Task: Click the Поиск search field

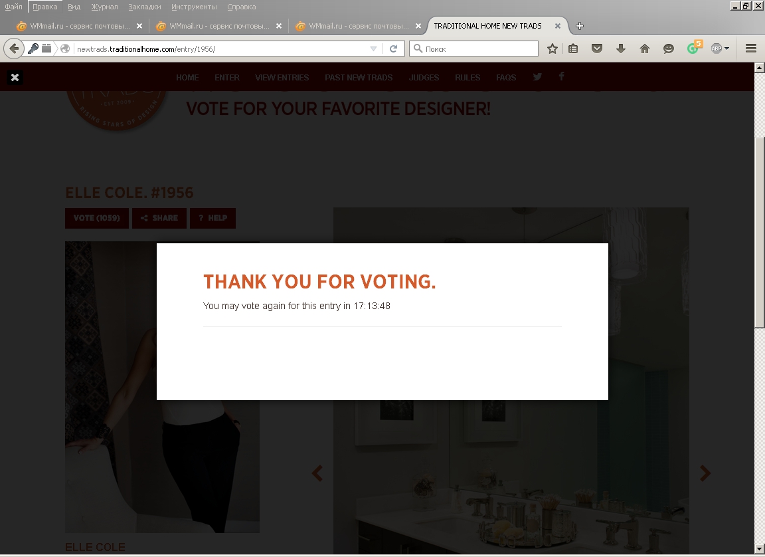Action: coord(473,49)
